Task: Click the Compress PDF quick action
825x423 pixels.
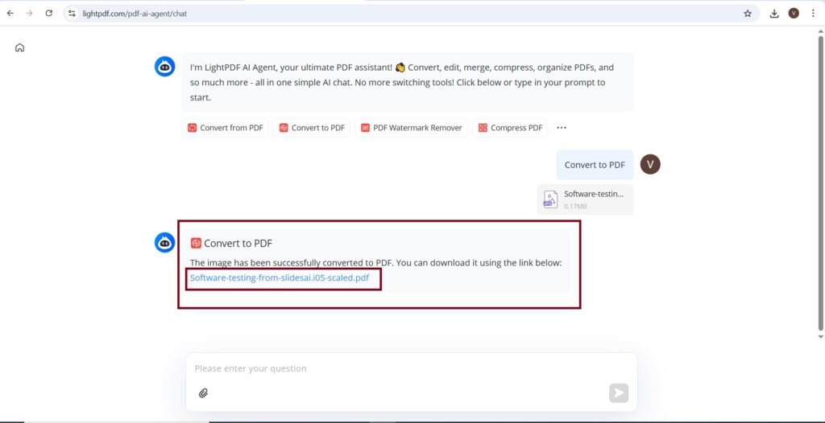Action: (x=510, y=128)
